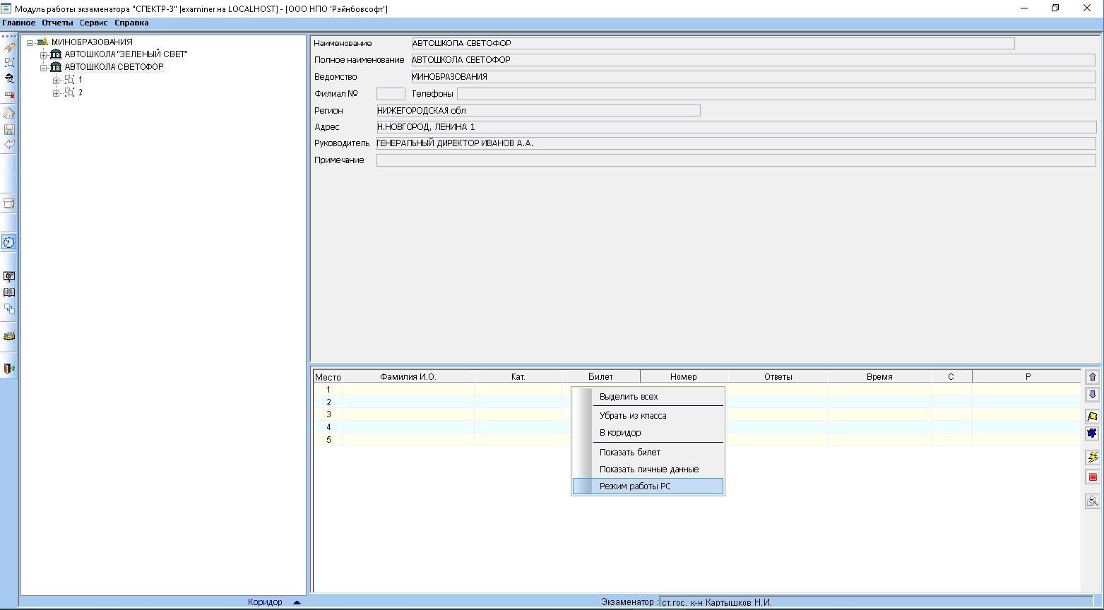Click the blue splash shape button
This screenshot has width=1104, height=610.
(x=1093, y=433)
